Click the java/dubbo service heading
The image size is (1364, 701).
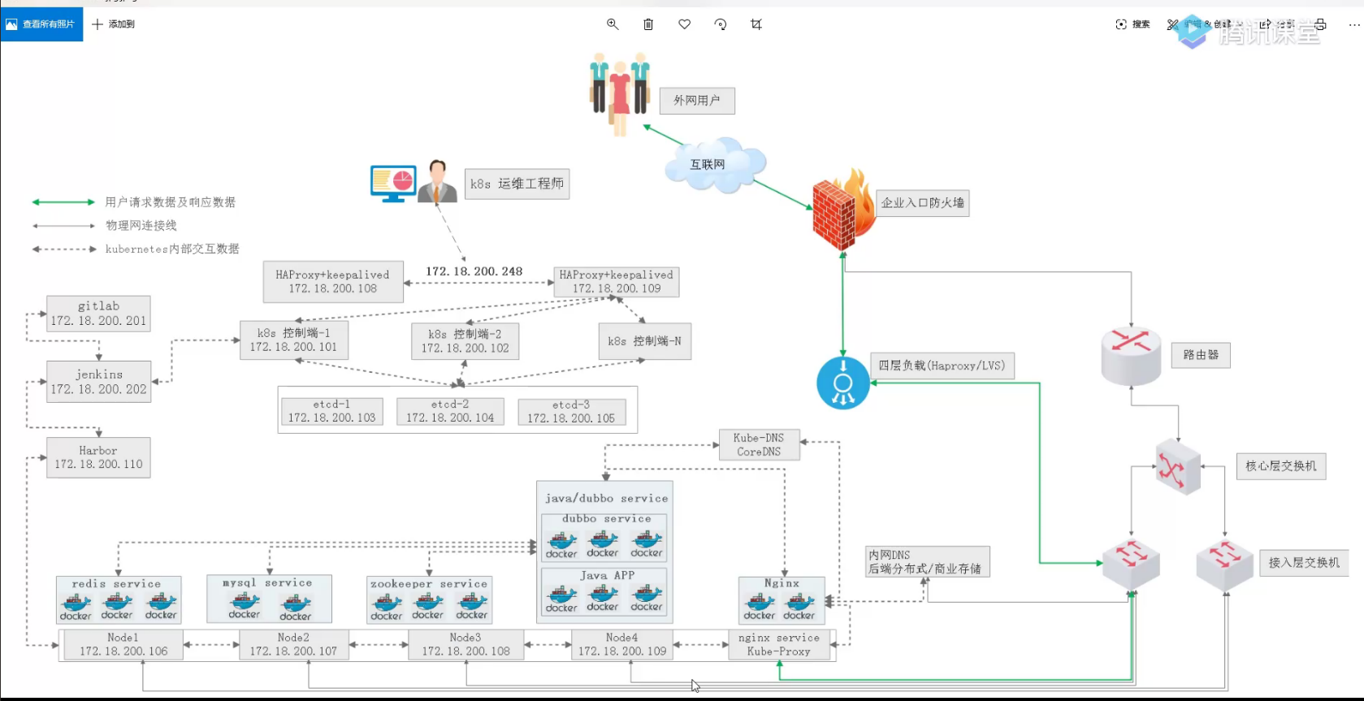606,499
